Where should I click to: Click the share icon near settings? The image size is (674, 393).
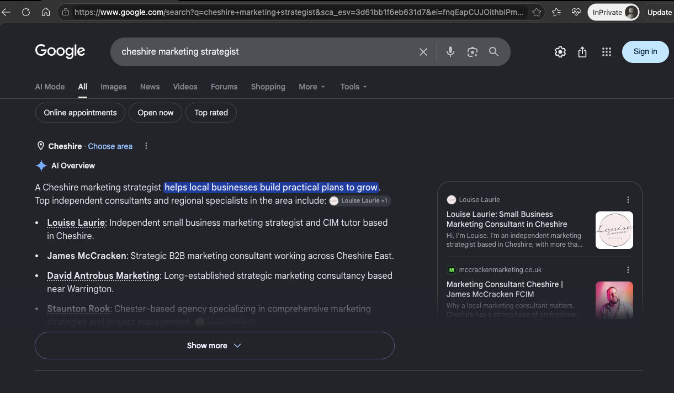[582, 52]
